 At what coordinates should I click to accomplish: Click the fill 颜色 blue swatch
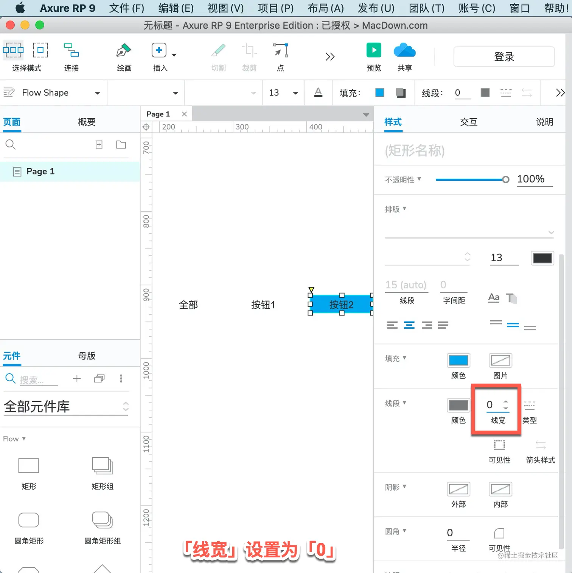coord(458,361)
